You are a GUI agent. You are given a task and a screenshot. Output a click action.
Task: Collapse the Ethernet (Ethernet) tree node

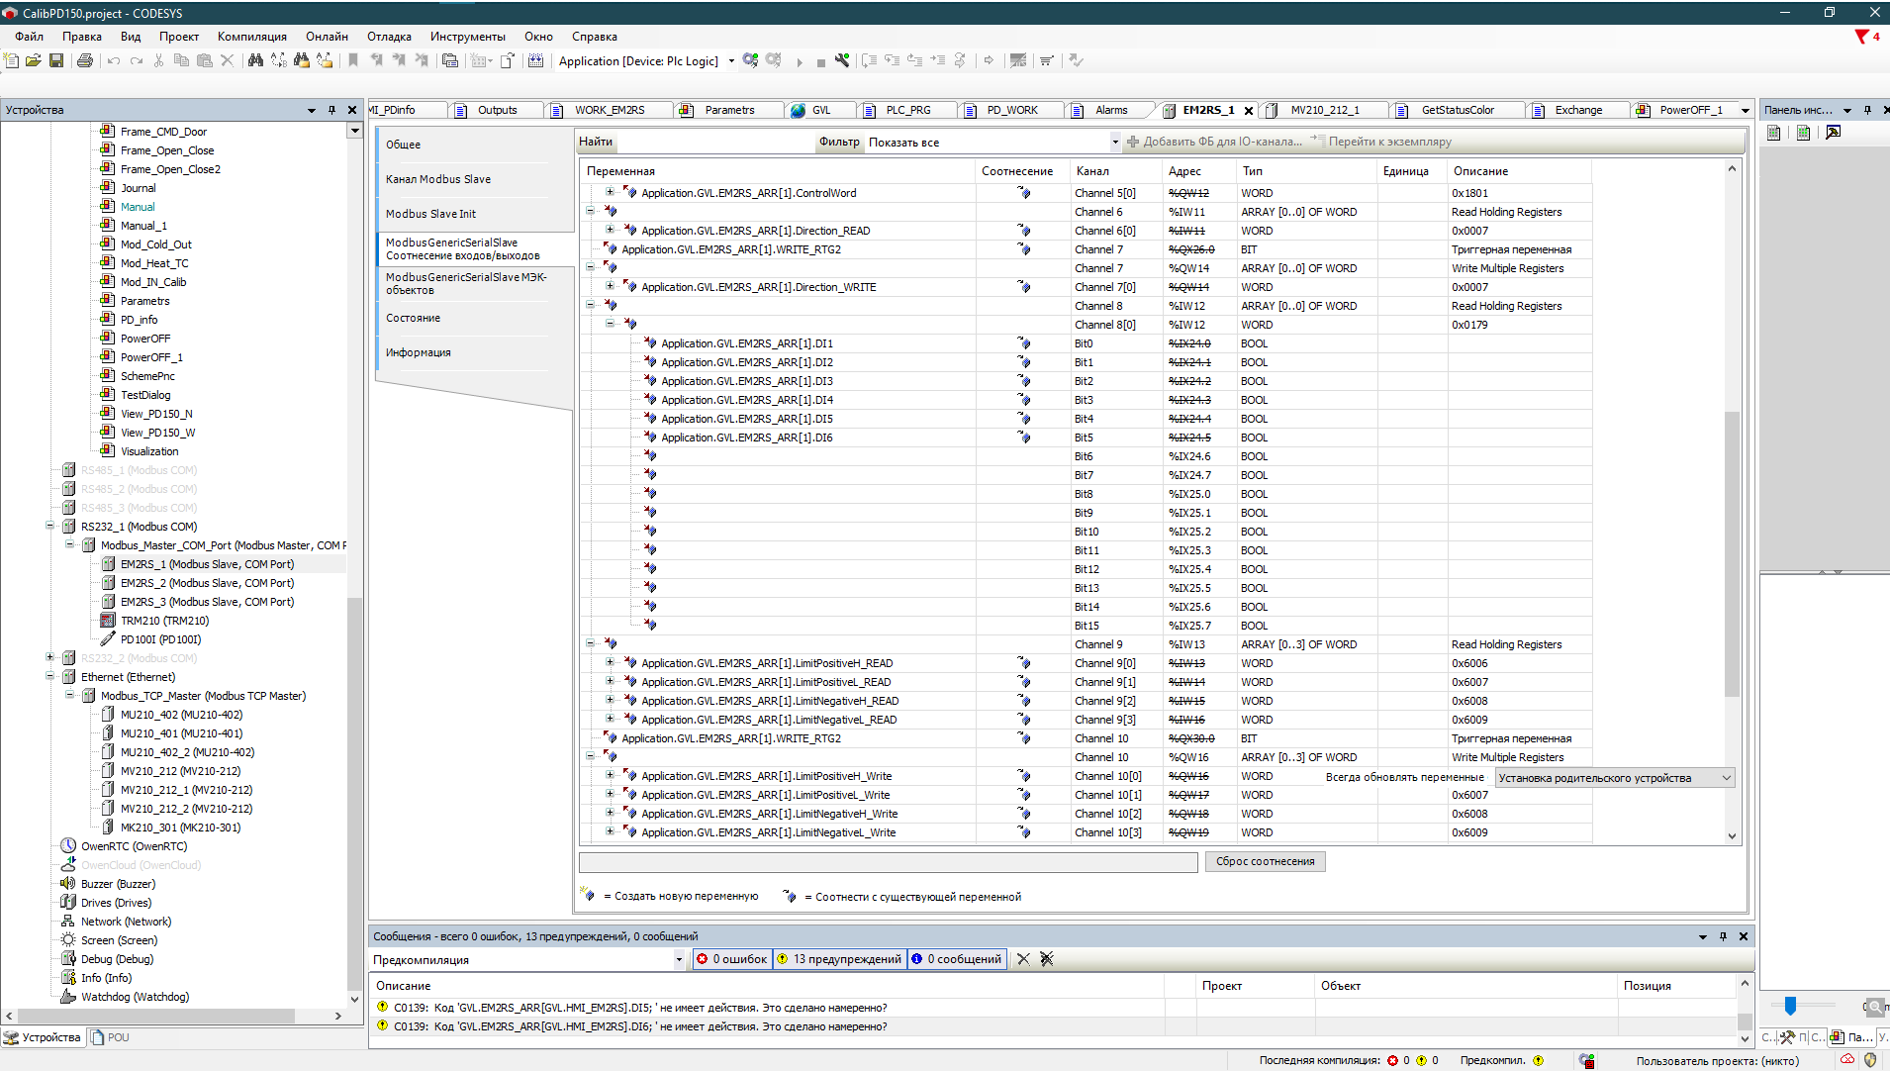(49, 677)
